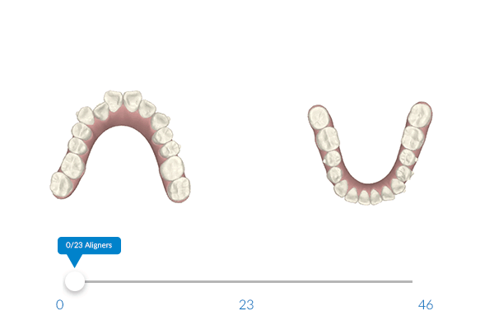Select the 23 label under the slider
Screen dimensions: 494x329
point(246,304)
